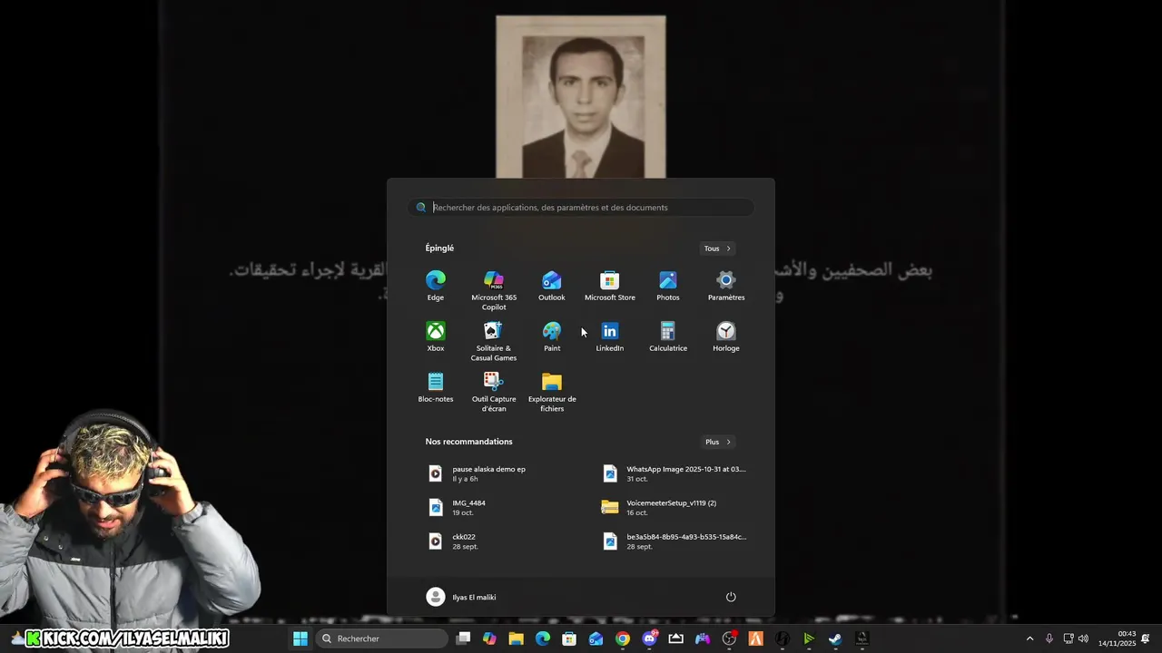This screenshot has width=1162, height=653.
Task: Open the Edge pinned app
Action: [436, 286]
